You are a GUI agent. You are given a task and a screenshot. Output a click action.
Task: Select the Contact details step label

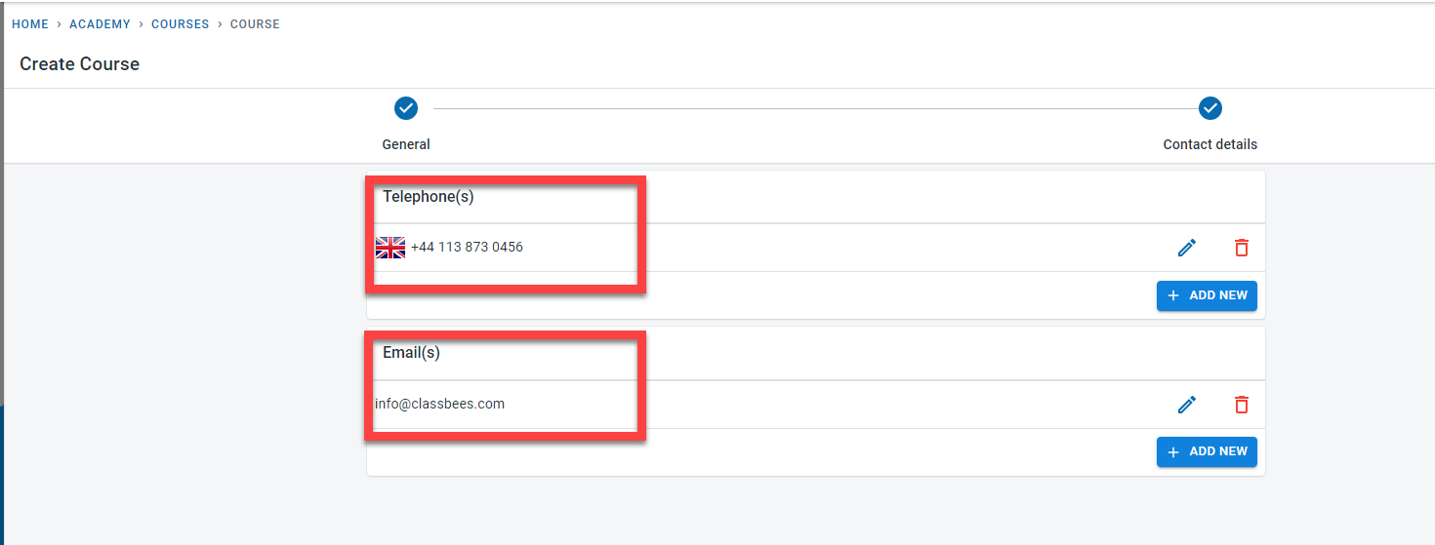(x=1209, y=144)
